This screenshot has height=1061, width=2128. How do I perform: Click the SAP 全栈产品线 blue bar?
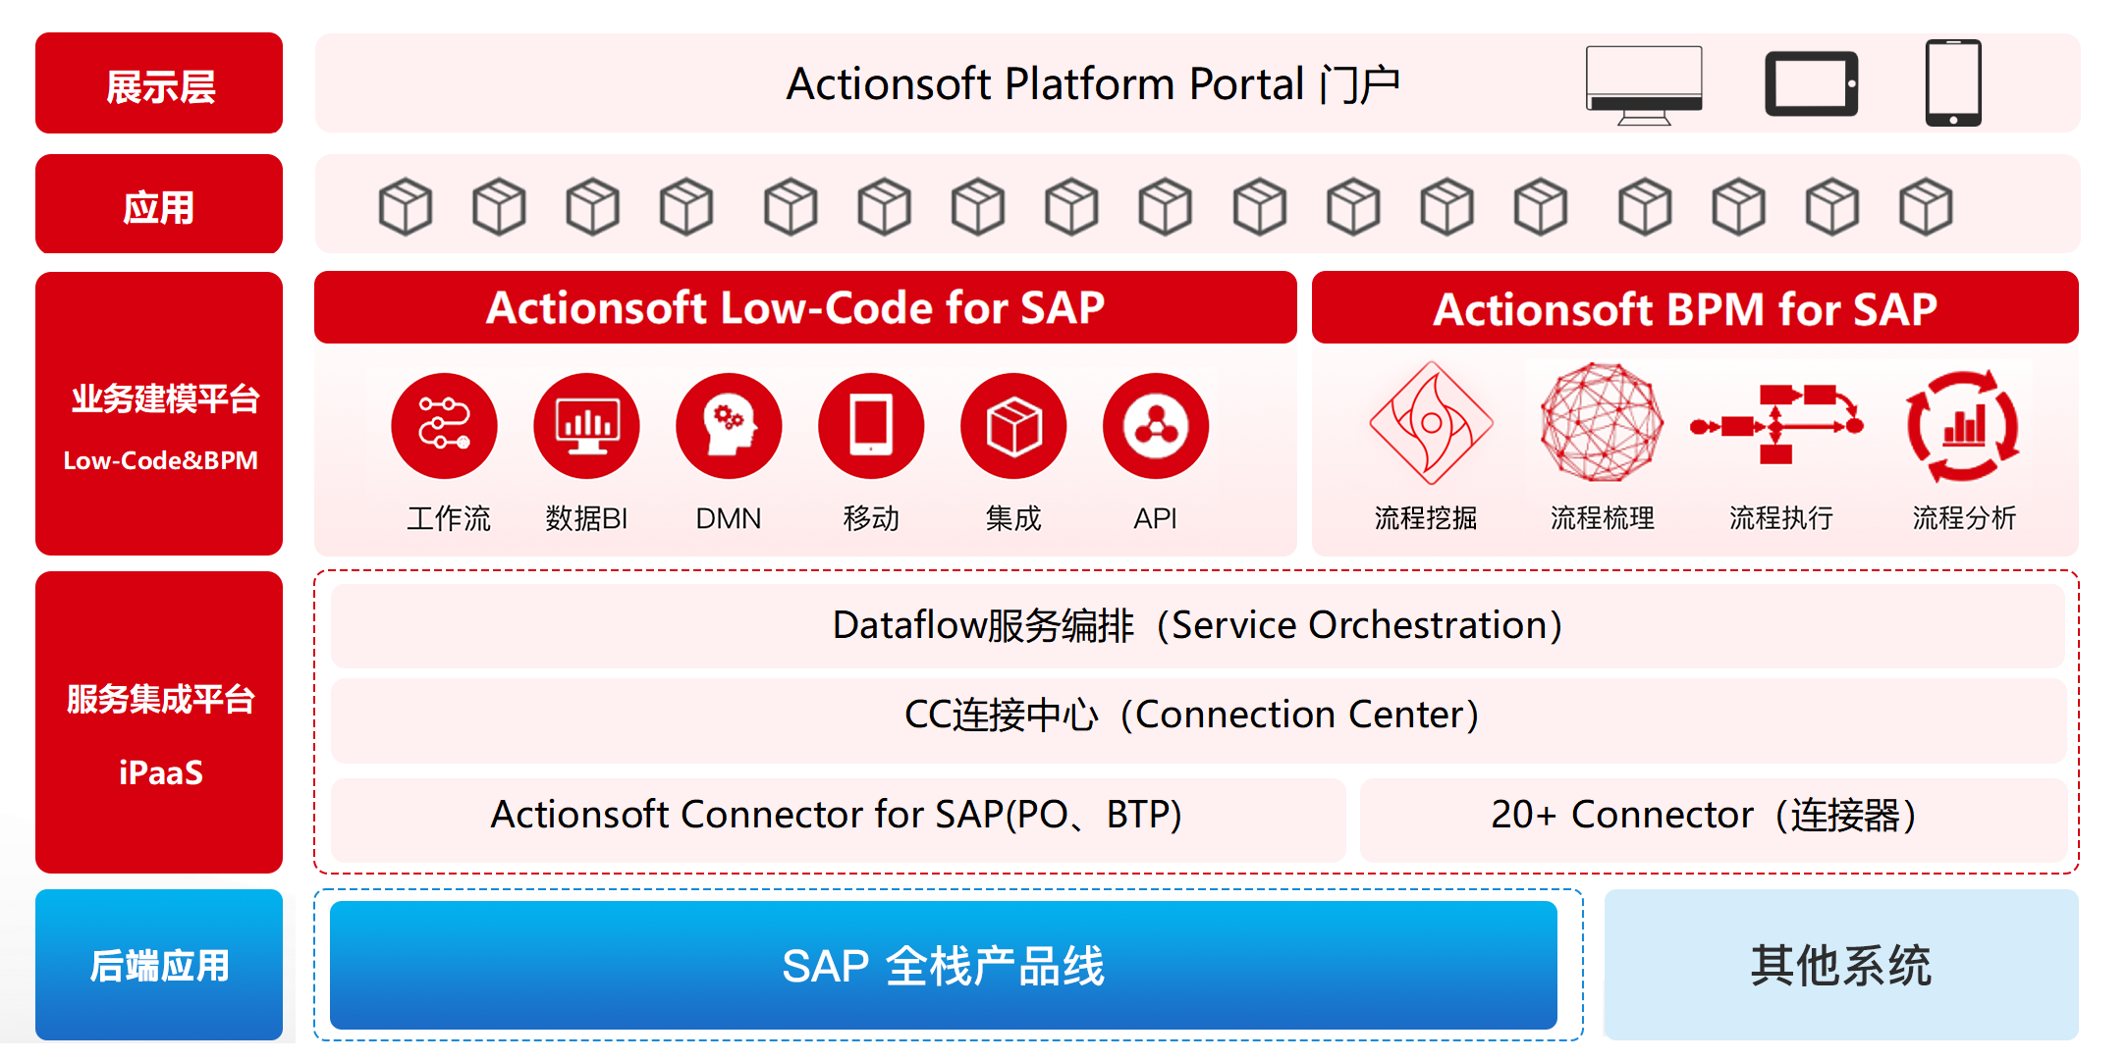tap(944, 966)
